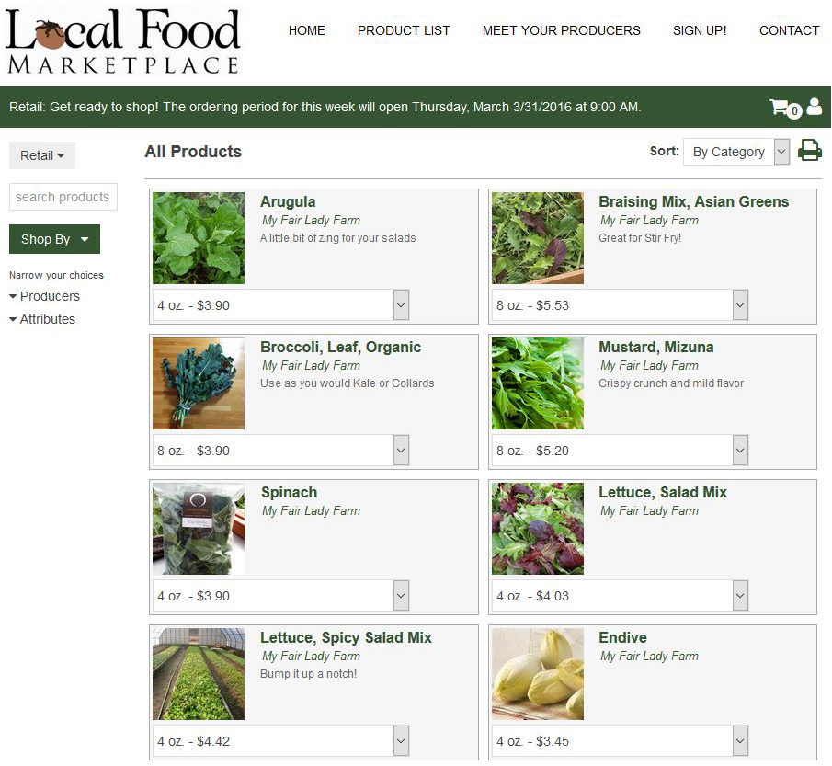
Task: View the Endive product photo
Action: pos(538,674)
